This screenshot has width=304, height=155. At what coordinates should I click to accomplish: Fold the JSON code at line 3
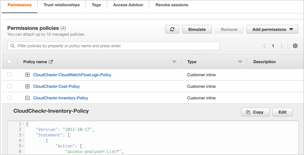[x=24, y=135]
